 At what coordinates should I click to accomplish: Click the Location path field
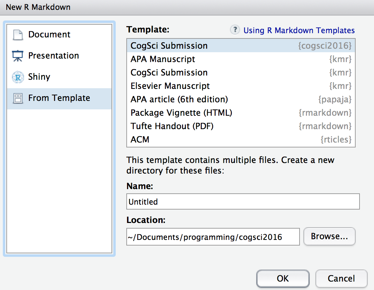pos(213,237)
